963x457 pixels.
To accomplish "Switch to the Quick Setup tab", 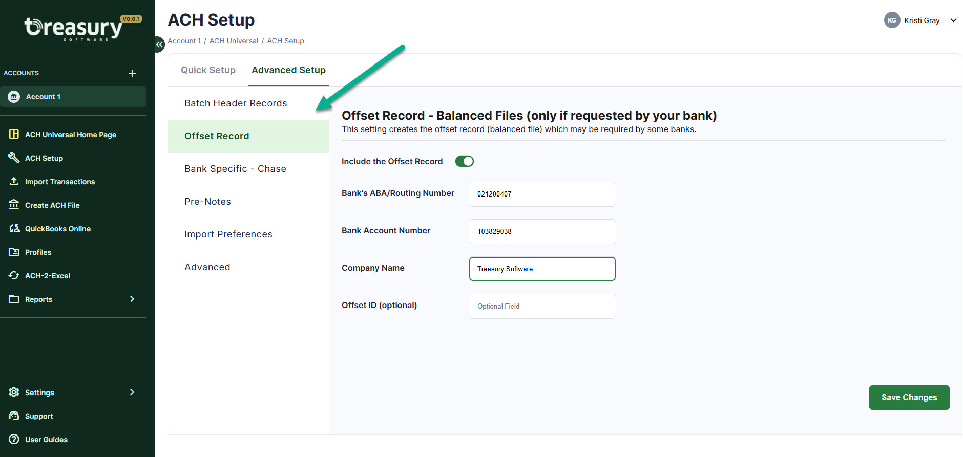I will pyautogui.click(x=208, y=70).
